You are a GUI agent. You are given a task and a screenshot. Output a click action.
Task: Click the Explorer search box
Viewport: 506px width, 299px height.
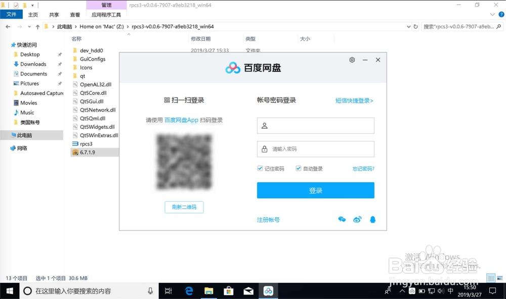pos(462,27)
